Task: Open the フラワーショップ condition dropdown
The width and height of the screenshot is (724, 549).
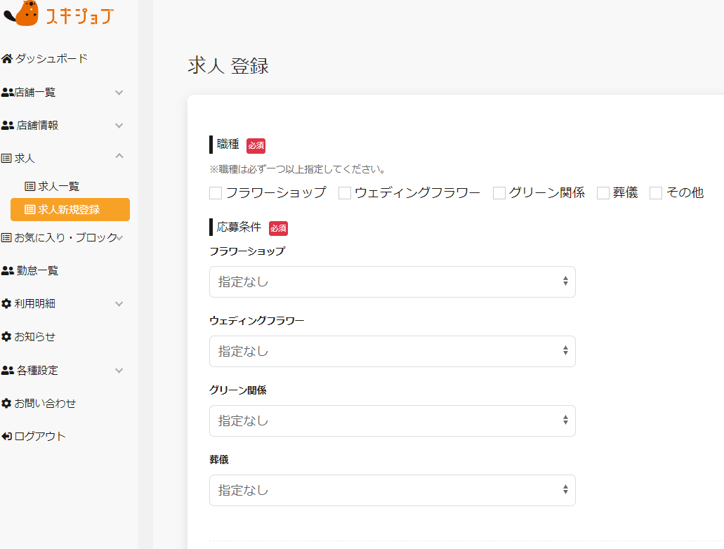Action: point(393,282)
